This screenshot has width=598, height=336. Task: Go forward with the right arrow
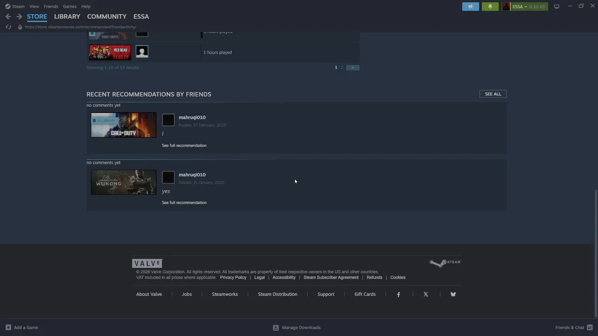click(x=19, y=16)
